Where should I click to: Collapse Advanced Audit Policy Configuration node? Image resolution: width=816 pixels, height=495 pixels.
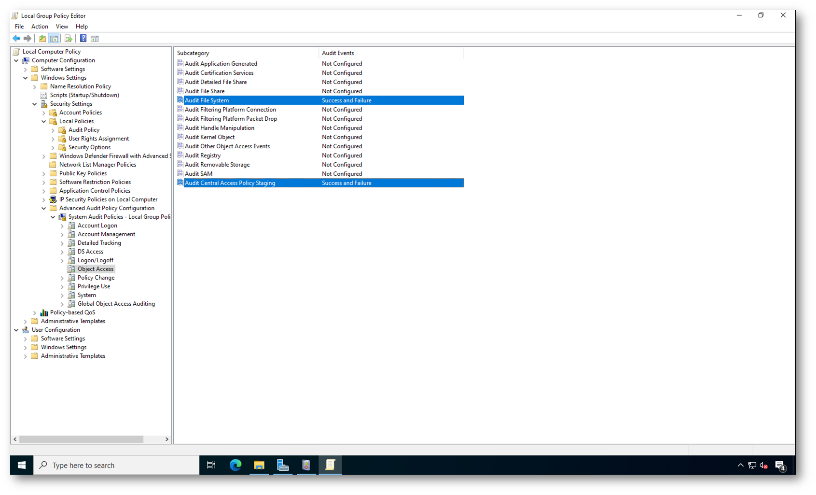[x=44, y=209]
